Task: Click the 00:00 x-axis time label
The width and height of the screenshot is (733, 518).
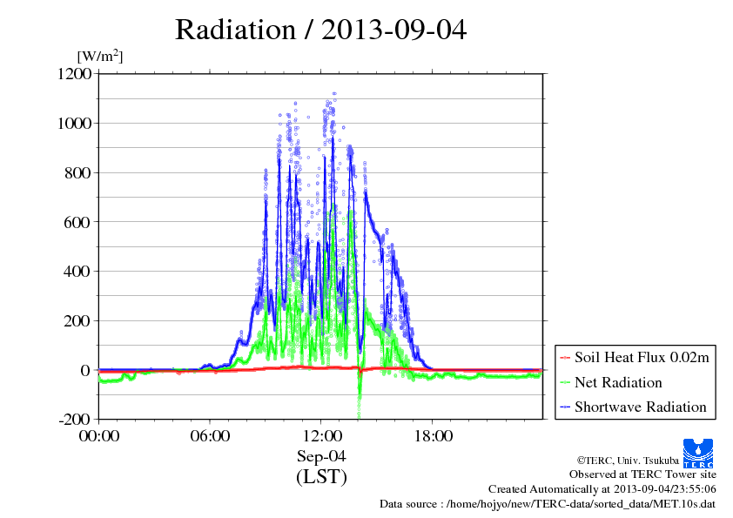Action: (98, 436)
